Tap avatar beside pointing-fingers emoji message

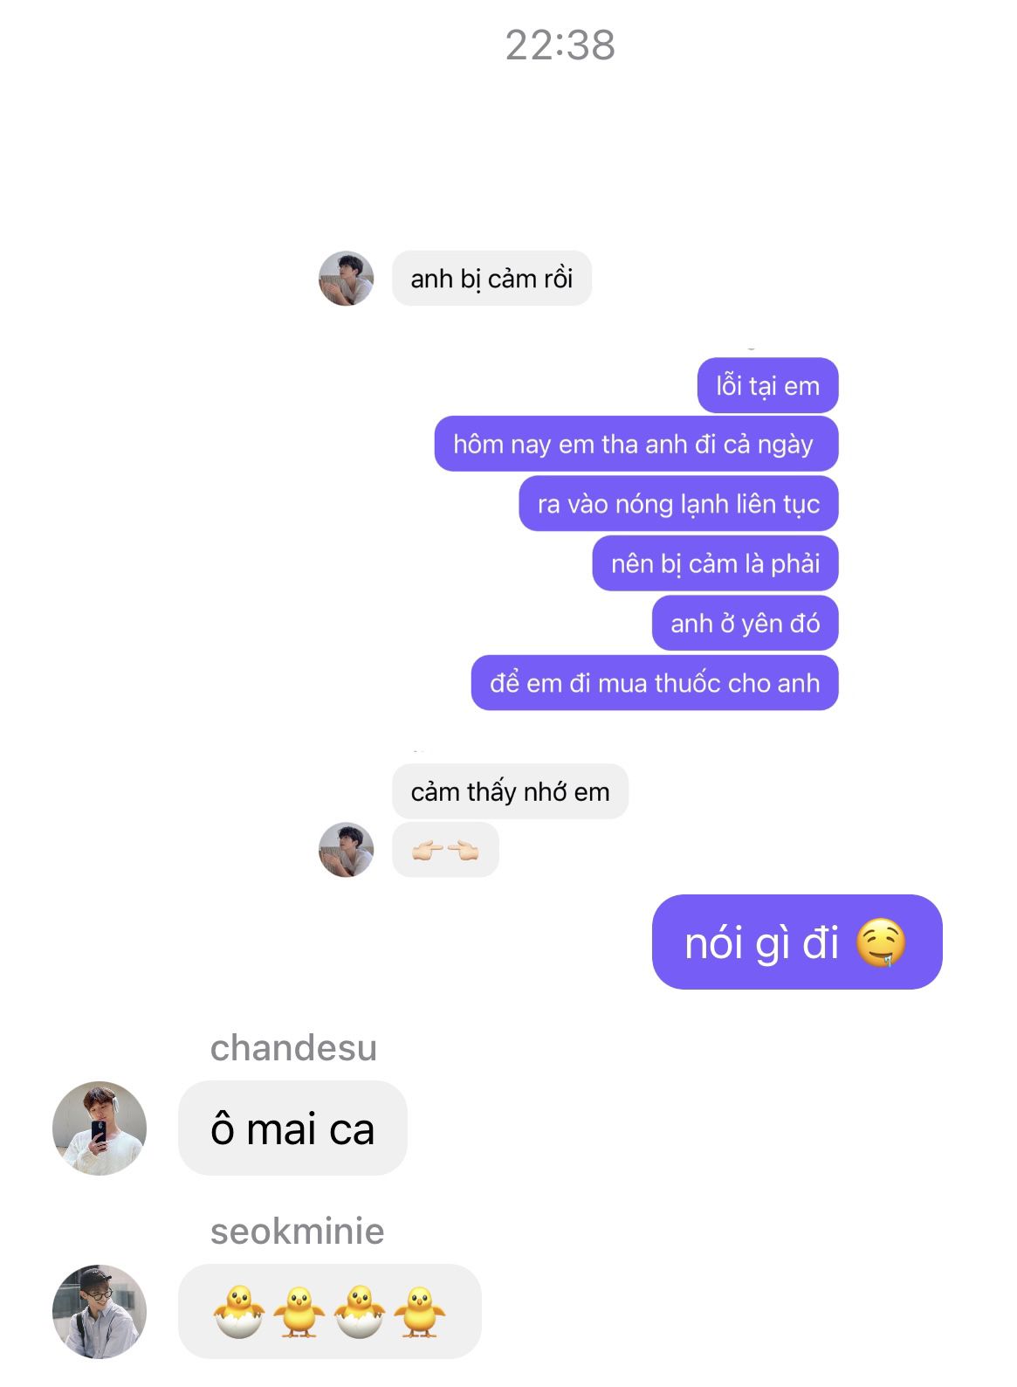(347, 850)
